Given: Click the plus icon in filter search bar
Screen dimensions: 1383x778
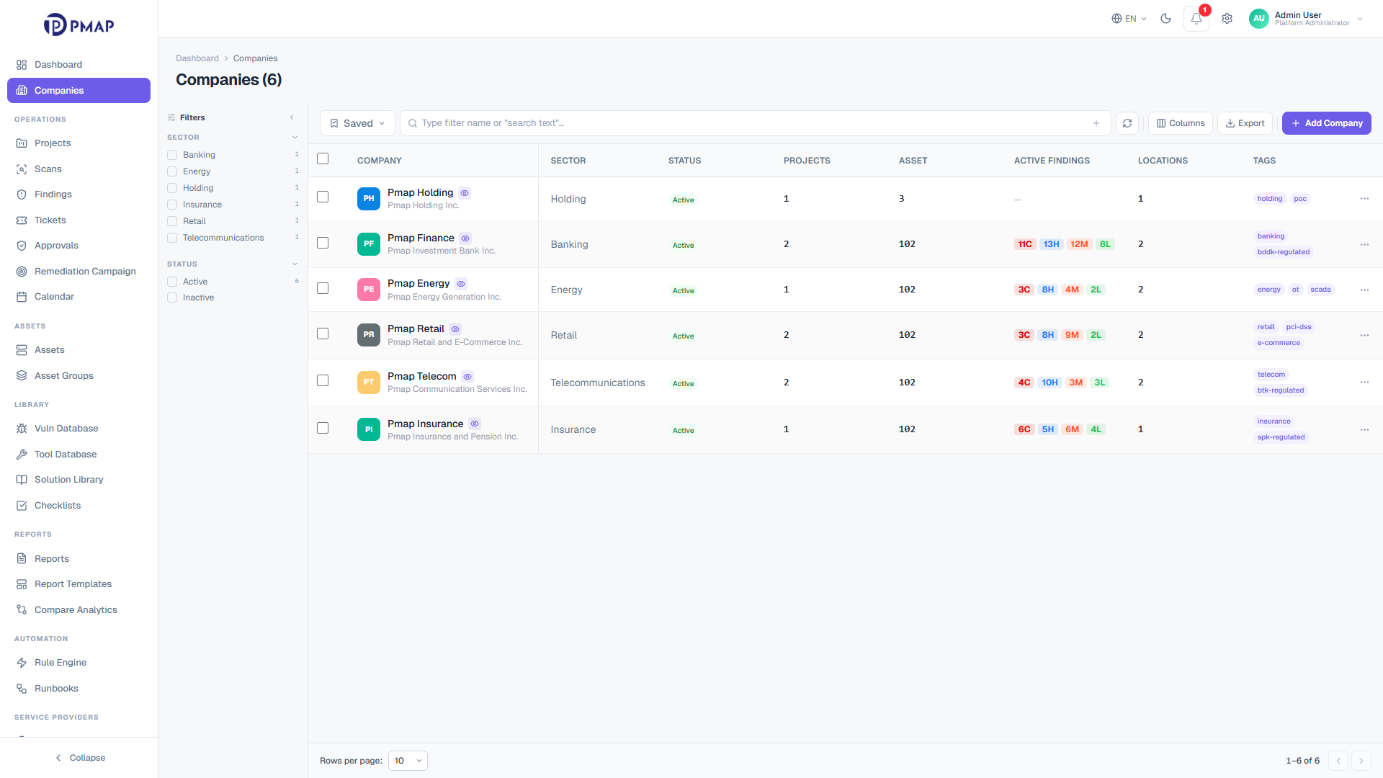Looking at the screenshot, I should tap(1096, 123).
